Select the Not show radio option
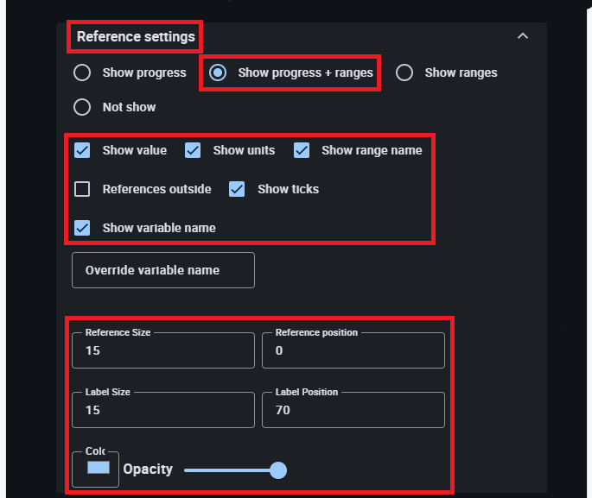 click(x=82, y=107)
